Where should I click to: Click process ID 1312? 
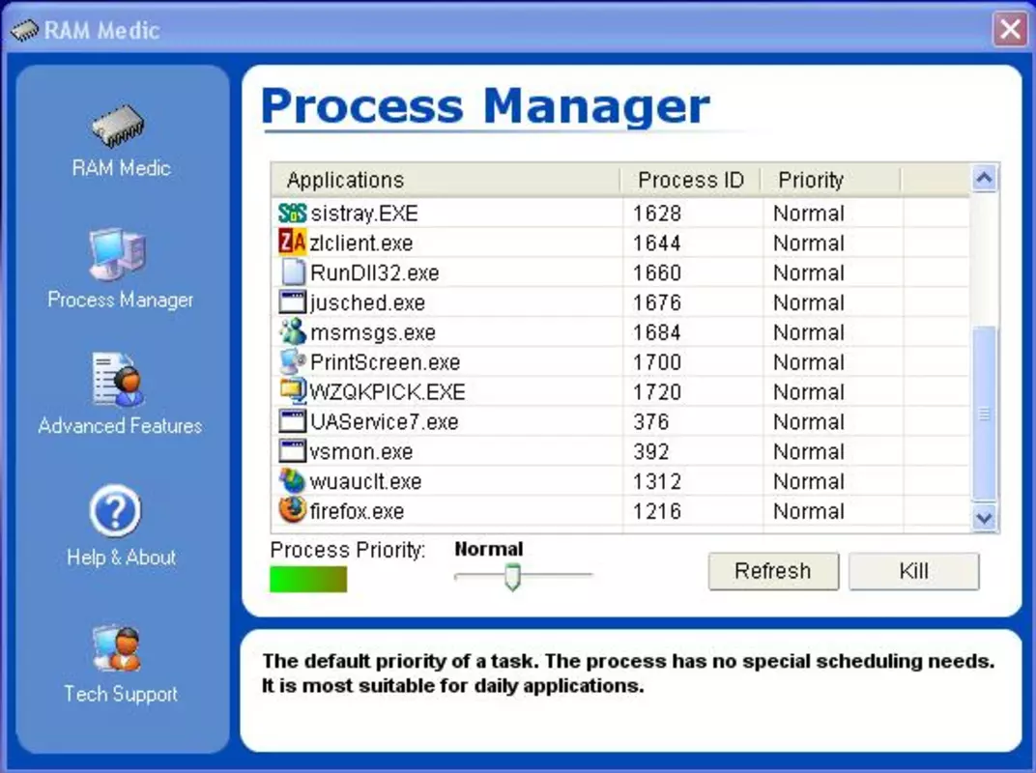pos(657,481)
